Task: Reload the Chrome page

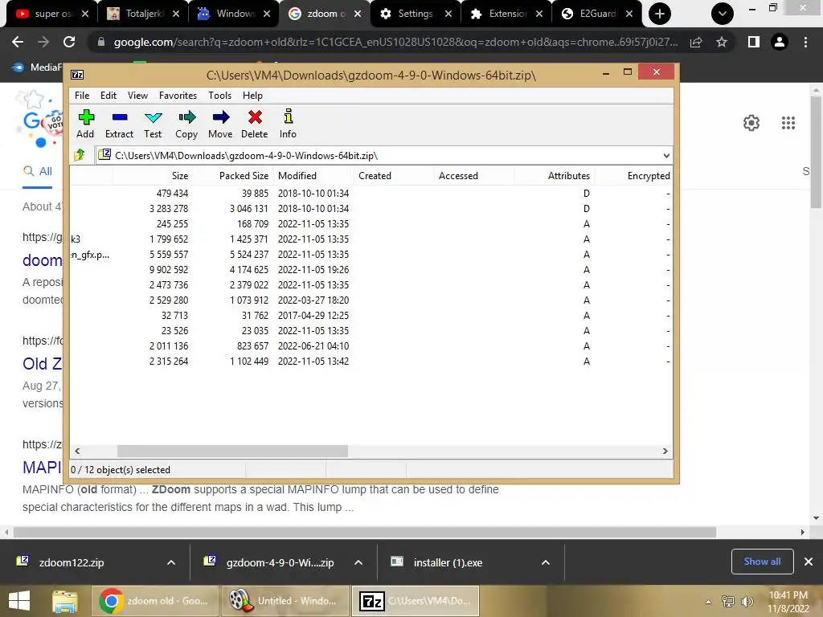Action: [69, 42]
